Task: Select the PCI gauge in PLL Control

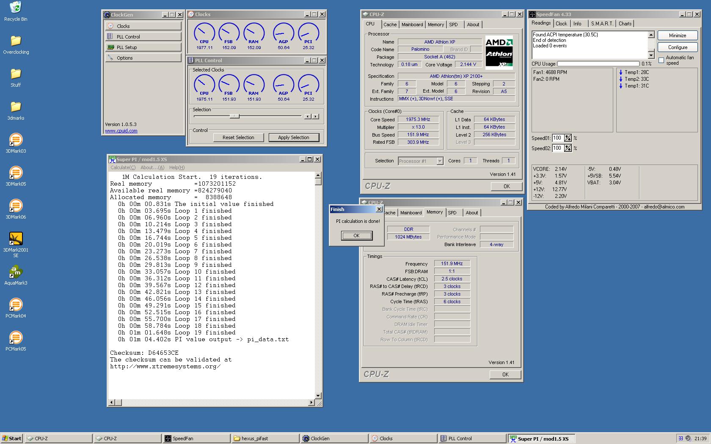Action: tap(308, 85)
